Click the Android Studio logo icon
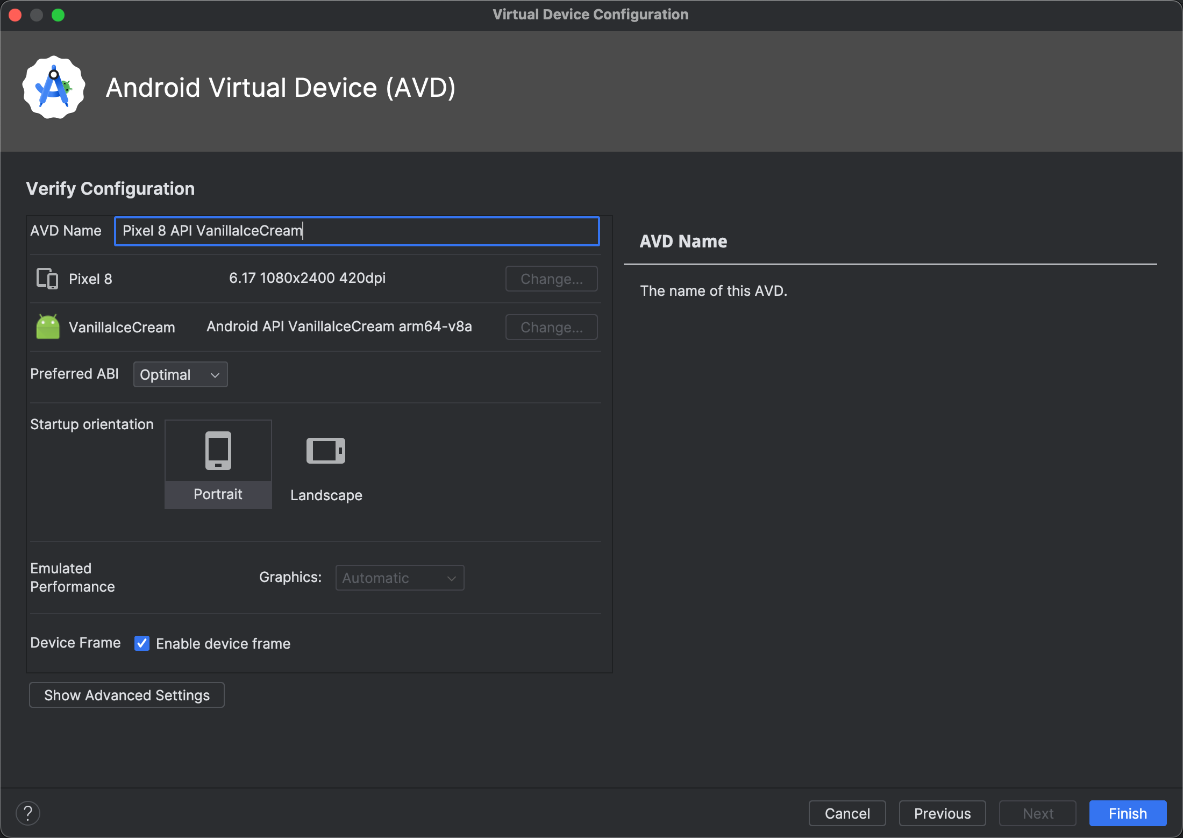The image size is (1183, 838). (54, 88)
